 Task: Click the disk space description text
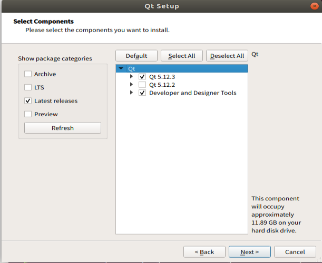pyautogui.click(x=276, y=215)
